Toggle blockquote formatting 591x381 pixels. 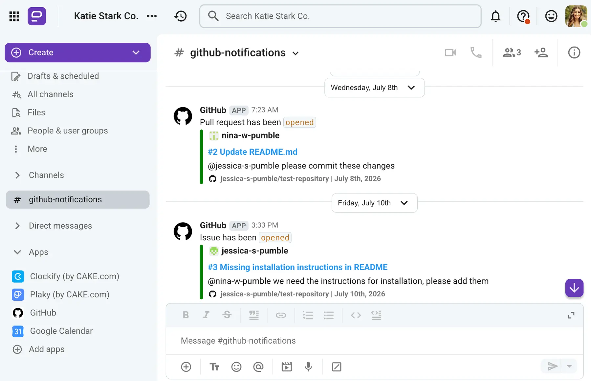click(254, 315)
